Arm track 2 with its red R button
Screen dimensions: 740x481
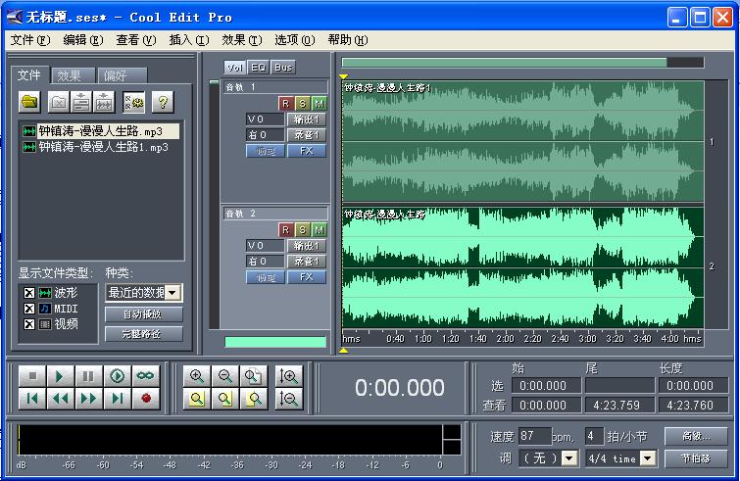click(285, 229)
